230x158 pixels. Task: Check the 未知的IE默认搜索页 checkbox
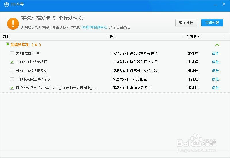[x=12, y=70]
